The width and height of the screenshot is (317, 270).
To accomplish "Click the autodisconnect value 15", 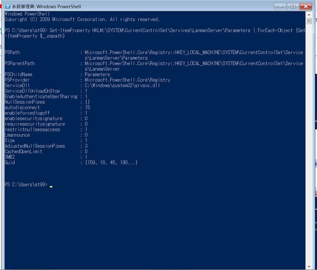I will coord(88,107).
